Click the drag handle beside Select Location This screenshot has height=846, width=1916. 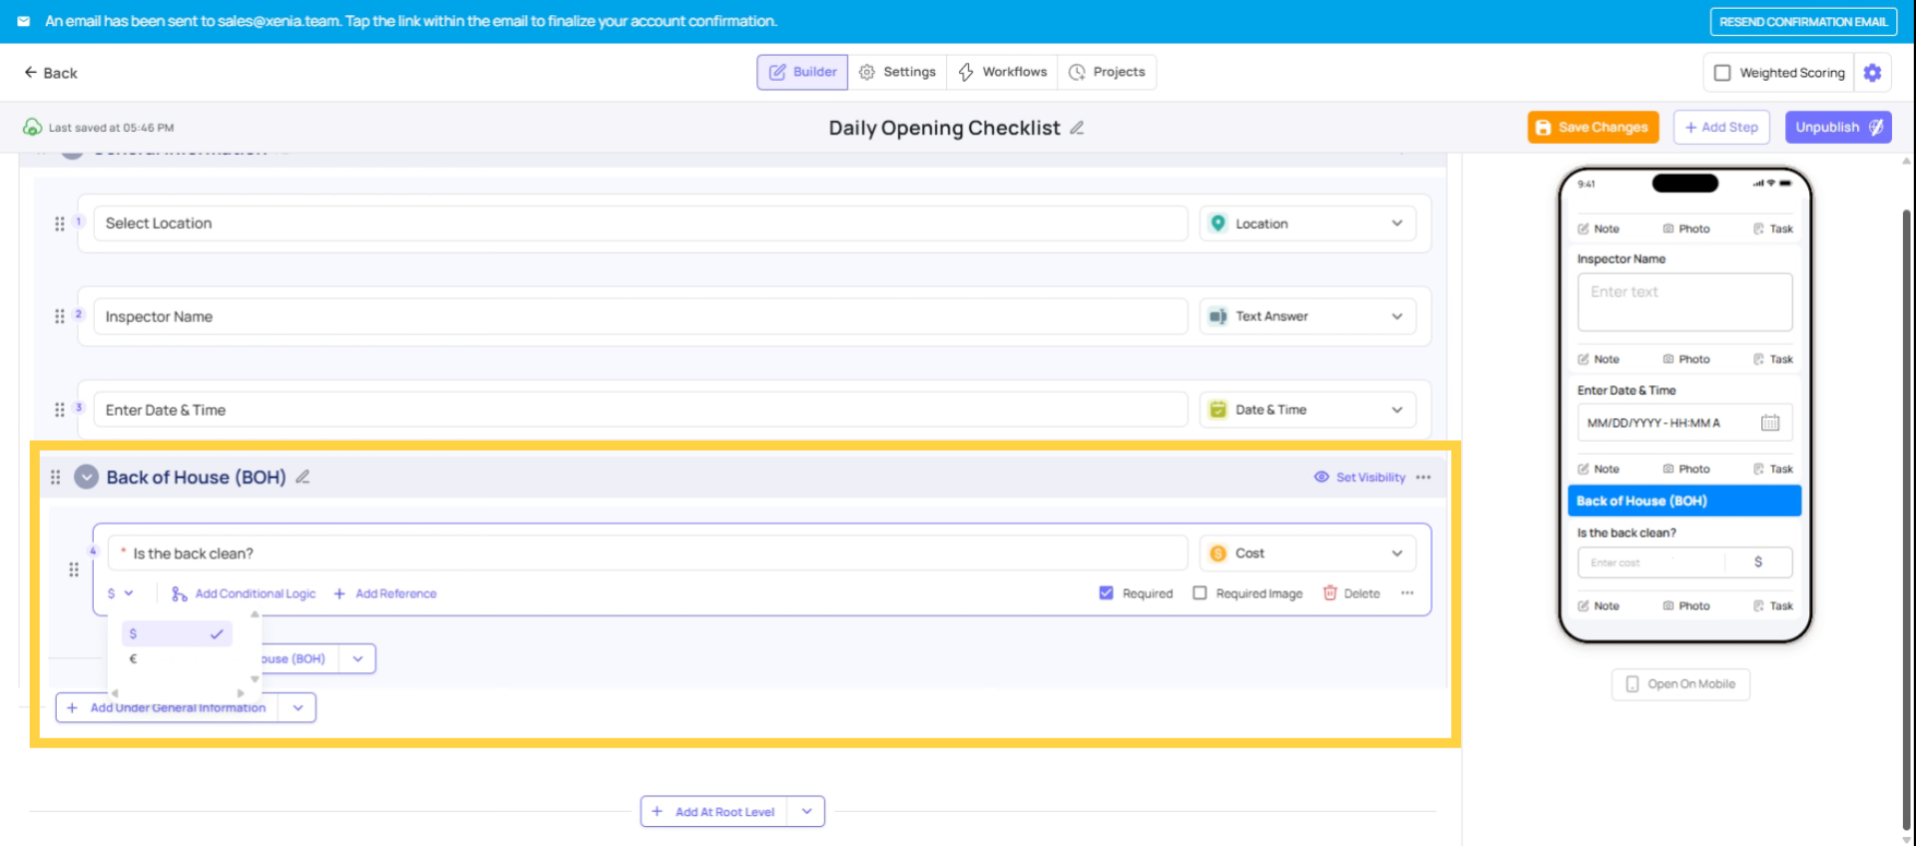60,223
